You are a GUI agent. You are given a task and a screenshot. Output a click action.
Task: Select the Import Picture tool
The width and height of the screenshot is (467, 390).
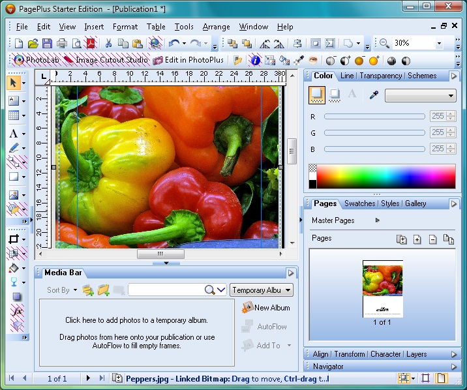(14, 195)
